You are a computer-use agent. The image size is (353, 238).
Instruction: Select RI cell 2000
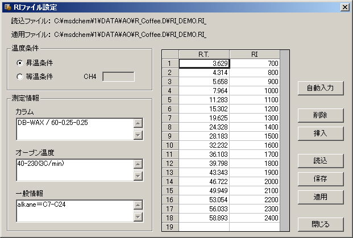255,182
